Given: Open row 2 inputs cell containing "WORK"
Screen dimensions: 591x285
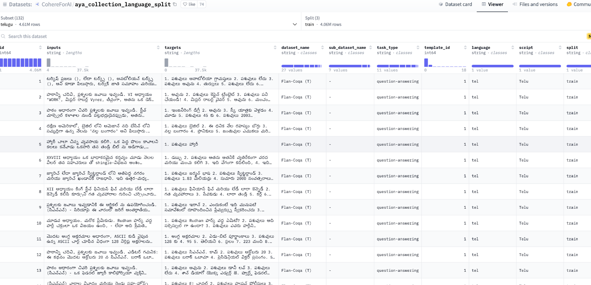Looking at the screenshot, I should click(x=103, y=97).
